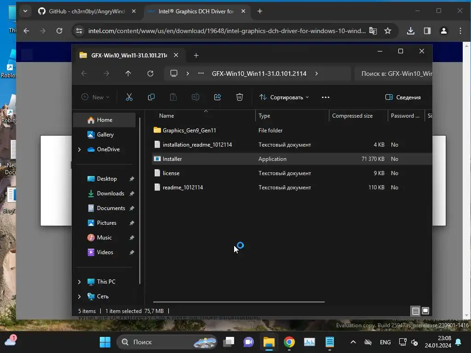Image resolution: width=471 pixels, height=353 pixels.
Task: Go up one folder level with the Up arrow
Action: pyautogui.click(x=128, y=74)
